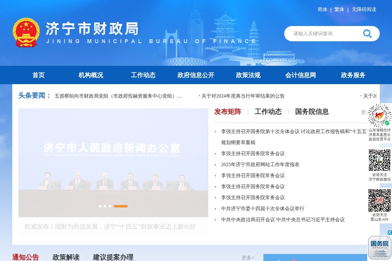The width and height of the screenshot is (392, 261).
Task: Click the third carousel dot indicator
Action: pyautogui.click(x=110, y=206)
